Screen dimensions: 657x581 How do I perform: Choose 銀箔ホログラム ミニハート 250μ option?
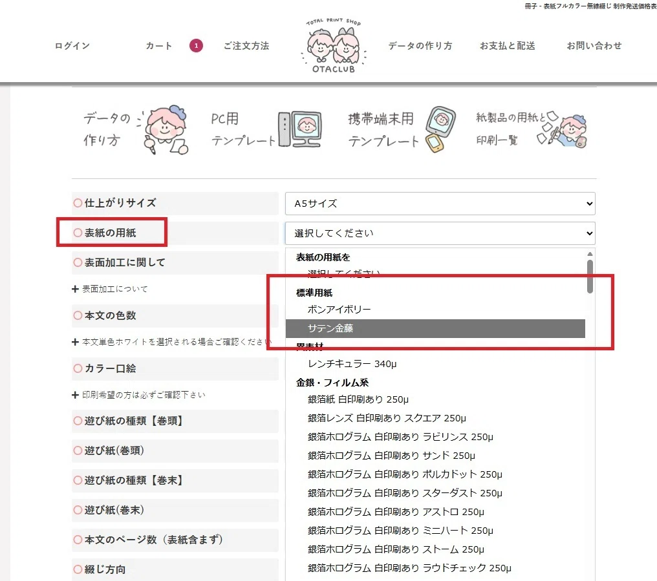435,531
